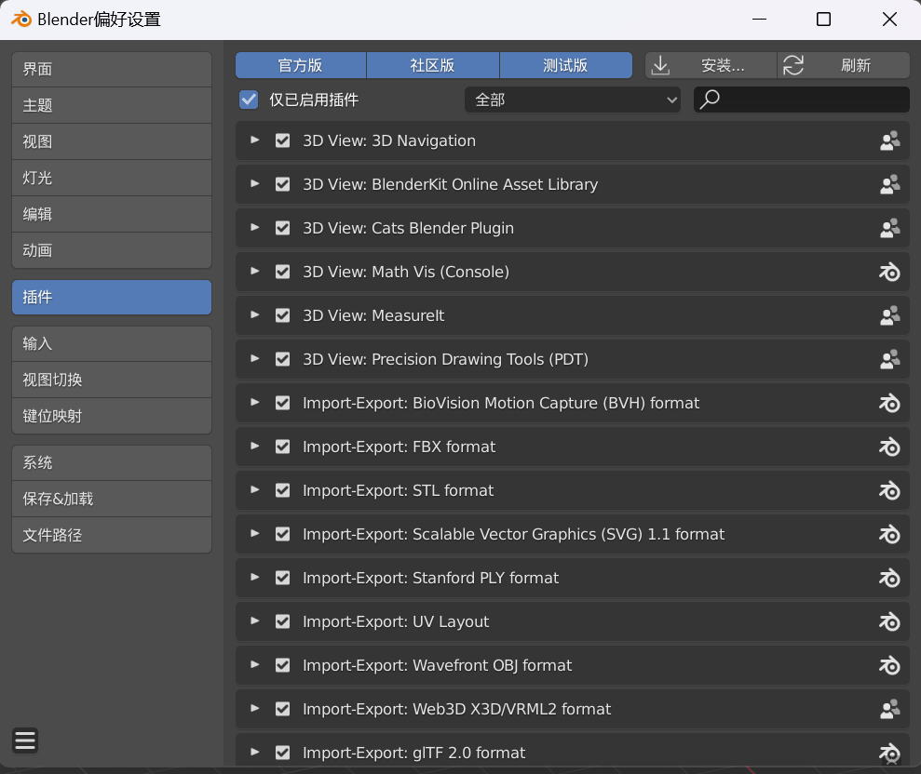This screenshot has height=774, width=921.
Task: Click the 刷新 button
Action: tap(844, 65)
